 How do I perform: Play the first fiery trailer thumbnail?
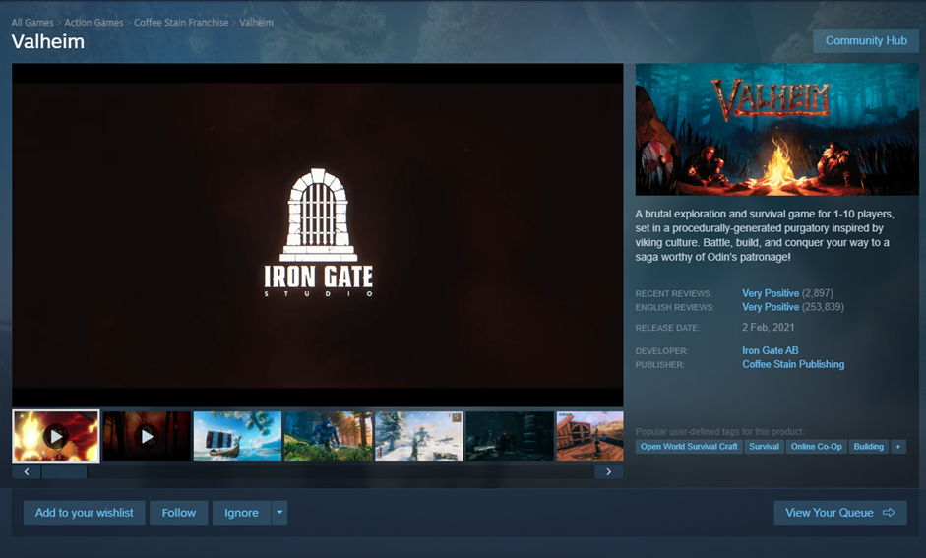[55, 436]
